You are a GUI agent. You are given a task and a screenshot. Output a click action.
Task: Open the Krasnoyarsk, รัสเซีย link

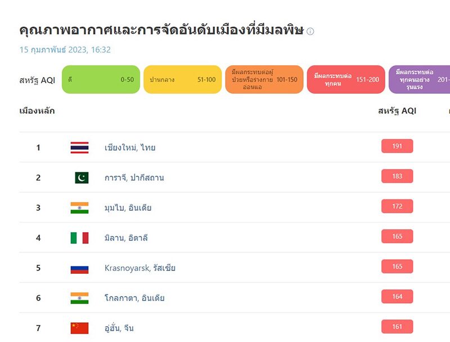(140, 268)
